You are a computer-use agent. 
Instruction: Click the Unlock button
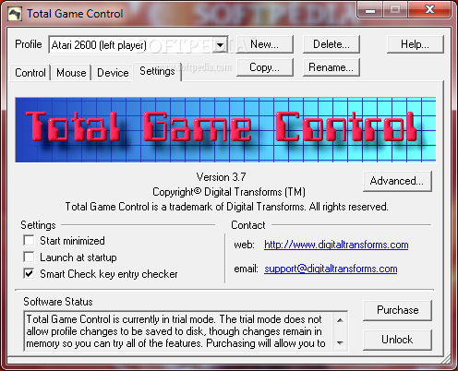click(x=397, y=340)
